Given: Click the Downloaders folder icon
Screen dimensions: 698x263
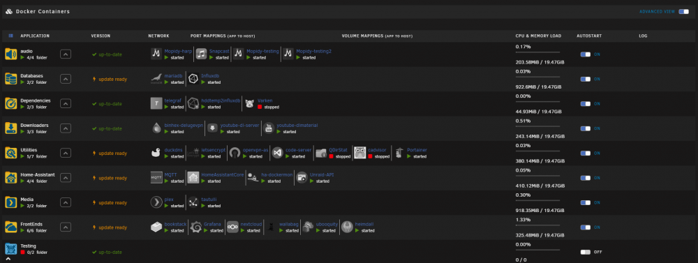Looking at the screenshot, I should pos(10,128).
